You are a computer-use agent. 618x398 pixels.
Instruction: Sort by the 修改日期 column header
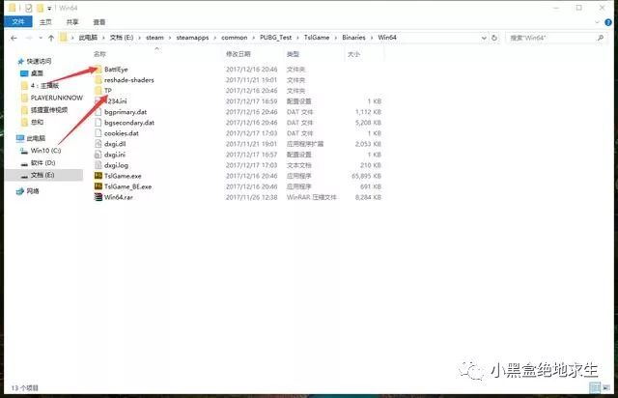[239, 54]
